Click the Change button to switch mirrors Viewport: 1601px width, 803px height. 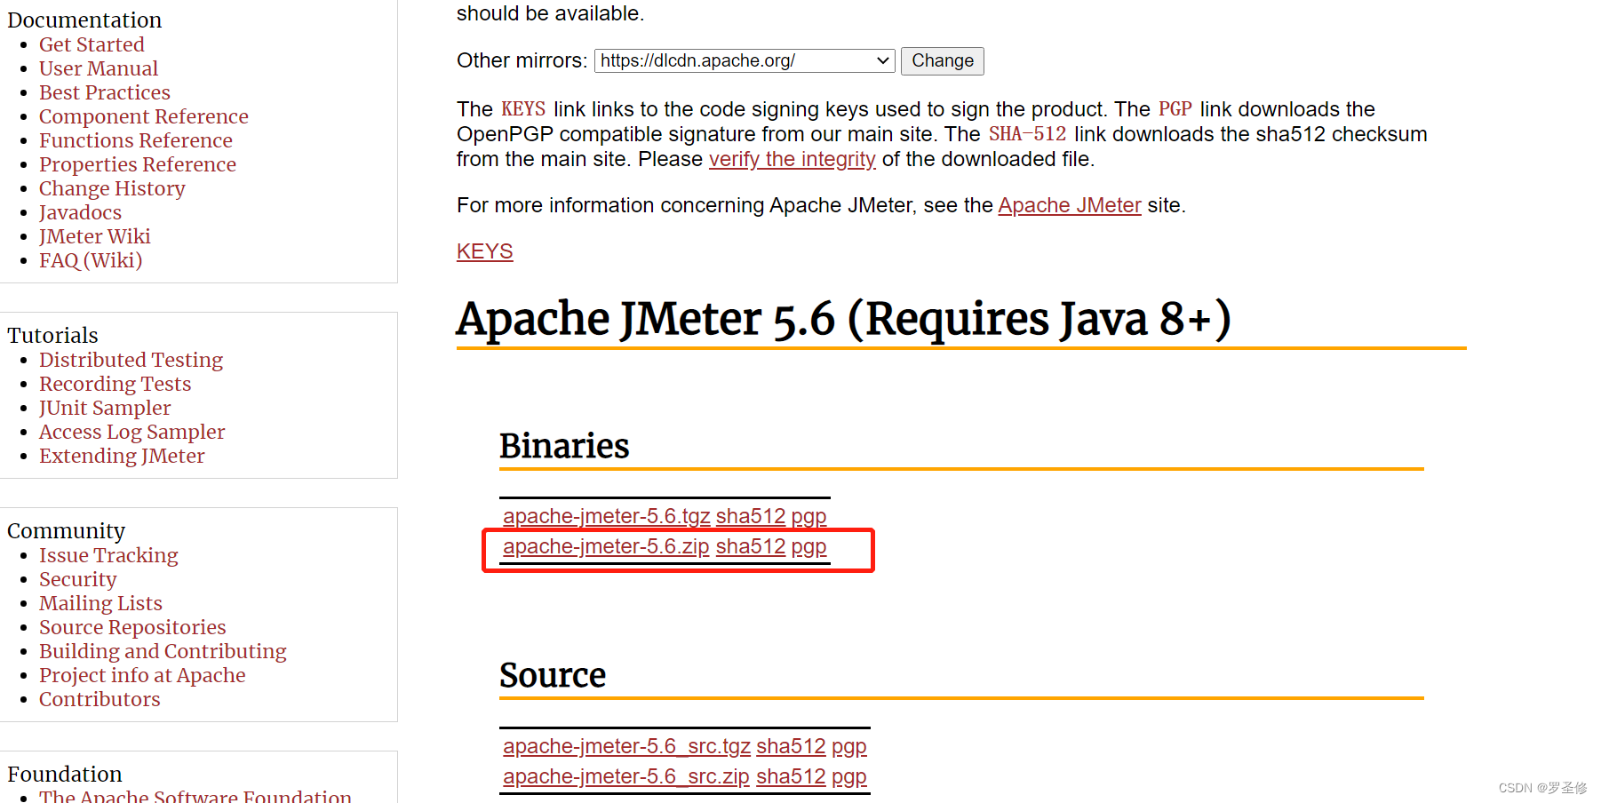point(942,60)
